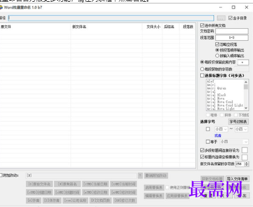
Task: Click the 编辑替换表 button
Action: [x=154, y=196]
